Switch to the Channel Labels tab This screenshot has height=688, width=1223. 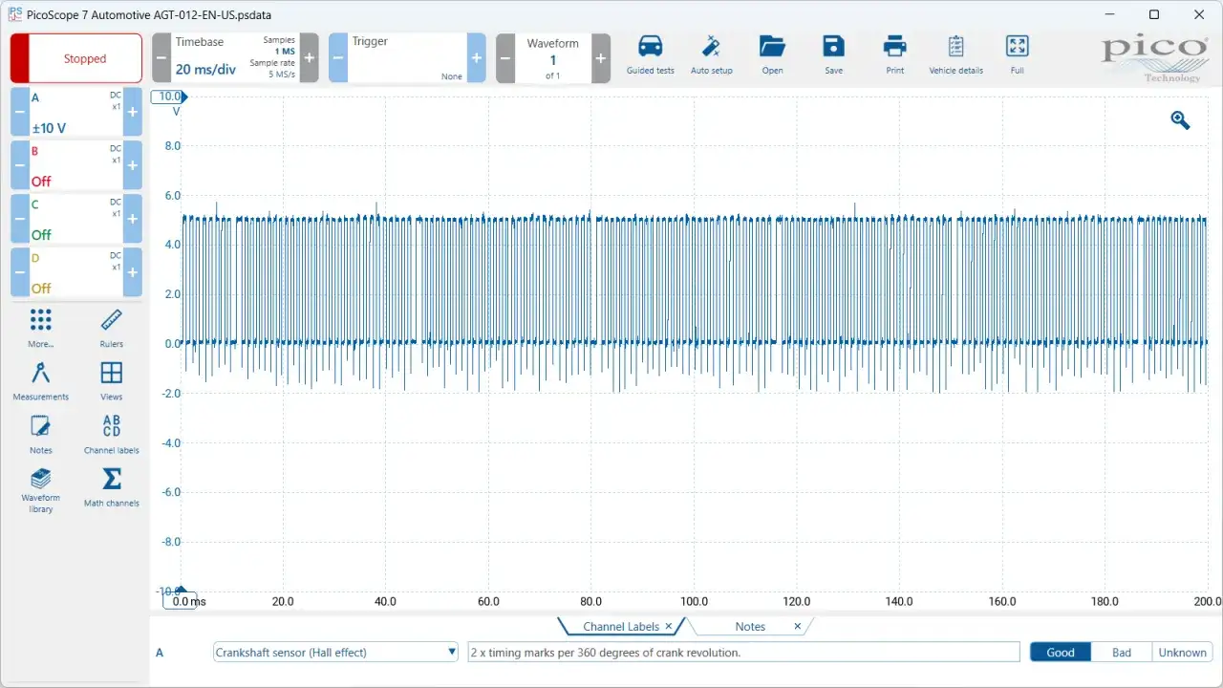tap(621, 627)
